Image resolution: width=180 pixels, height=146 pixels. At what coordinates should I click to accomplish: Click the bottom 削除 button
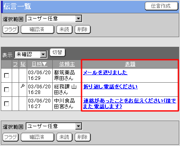[83, 137]
